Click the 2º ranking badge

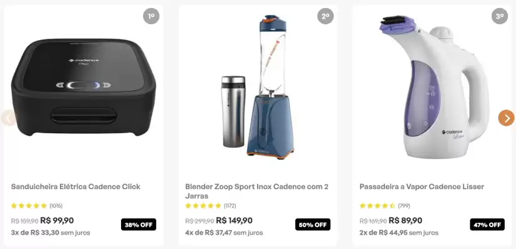click(325, 16)
